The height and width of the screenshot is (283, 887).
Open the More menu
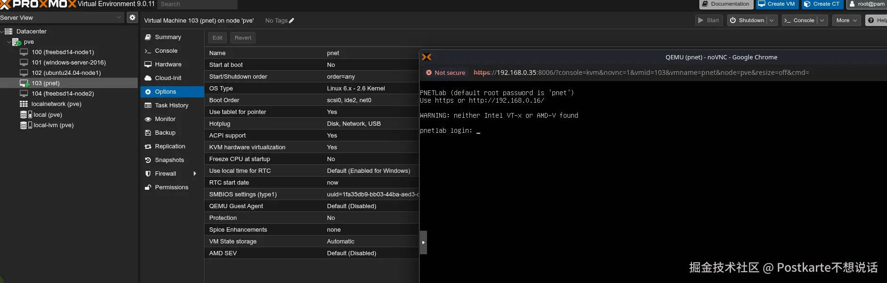[846, 20]
